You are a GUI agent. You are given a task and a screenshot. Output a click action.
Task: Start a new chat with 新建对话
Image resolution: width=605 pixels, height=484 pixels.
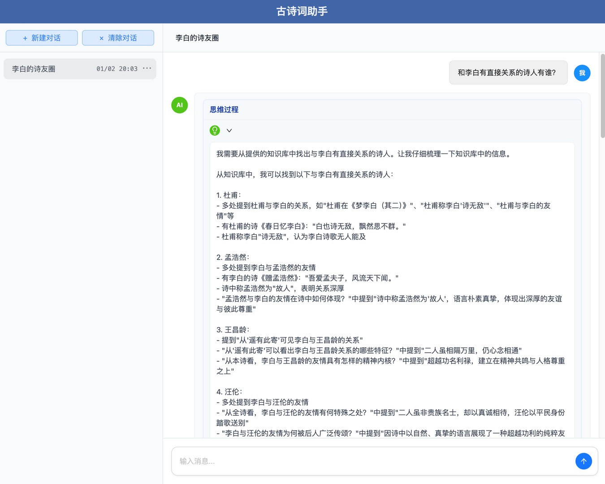click(x=41, y=38)
